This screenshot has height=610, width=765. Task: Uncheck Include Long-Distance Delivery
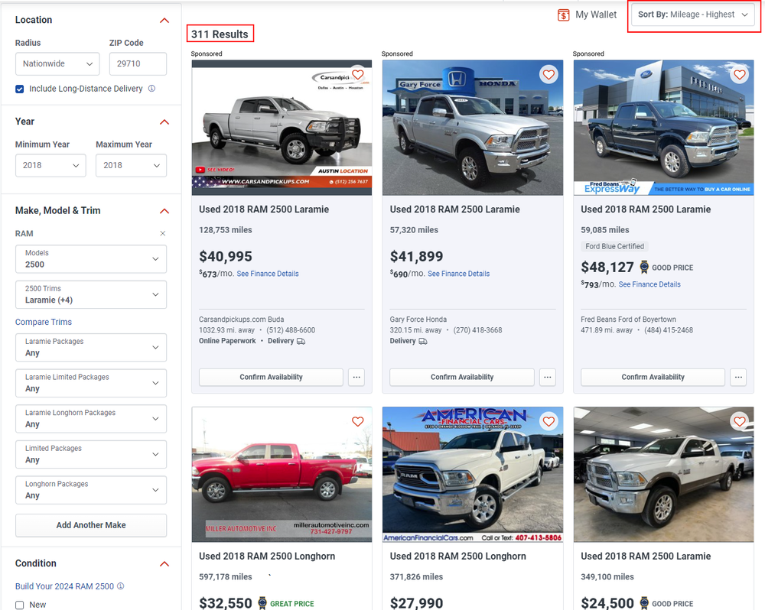(20, 89)
